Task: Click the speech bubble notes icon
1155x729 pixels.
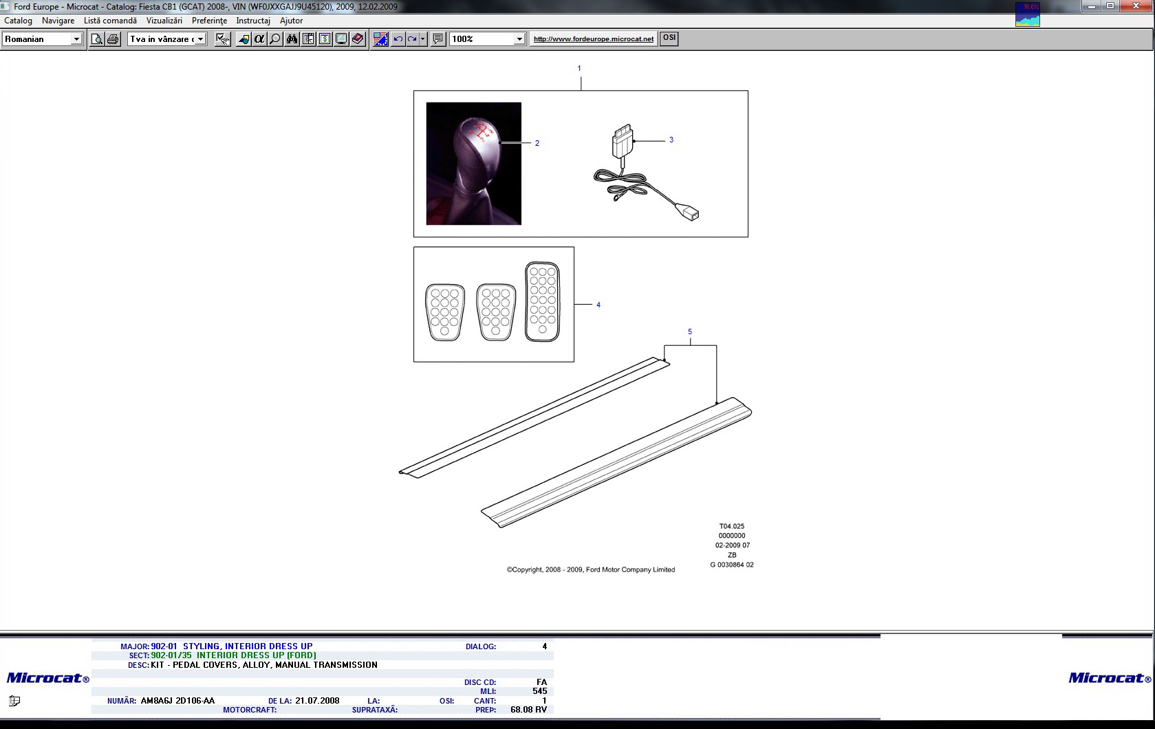Action: 438,39
